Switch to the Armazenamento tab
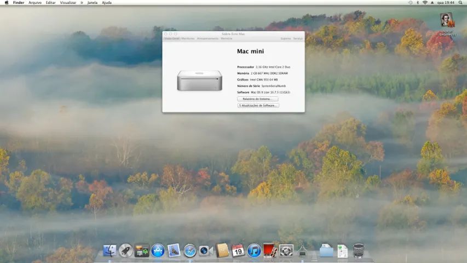 (207, 38)
